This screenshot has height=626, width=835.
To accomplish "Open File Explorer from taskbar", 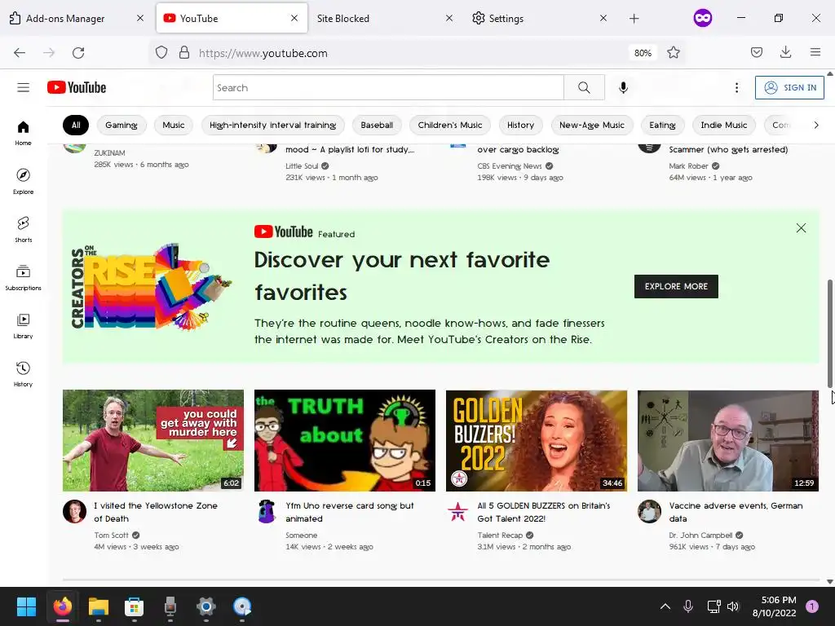I will click(x=98, y=606).
